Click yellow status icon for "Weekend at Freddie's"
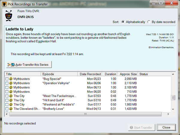180x135 pixels. 11,104
